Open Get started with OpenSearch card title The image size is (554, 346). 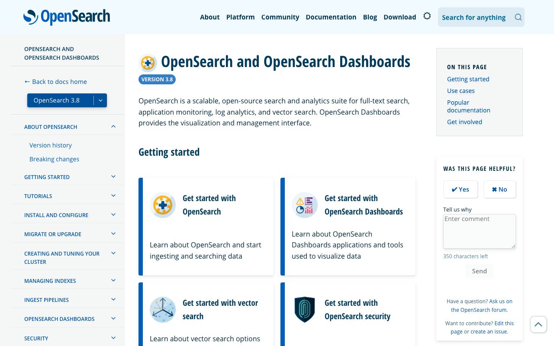point(209,205)
